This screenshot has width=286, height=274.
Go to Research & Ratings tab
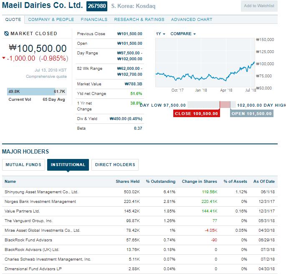click(139, 19)
